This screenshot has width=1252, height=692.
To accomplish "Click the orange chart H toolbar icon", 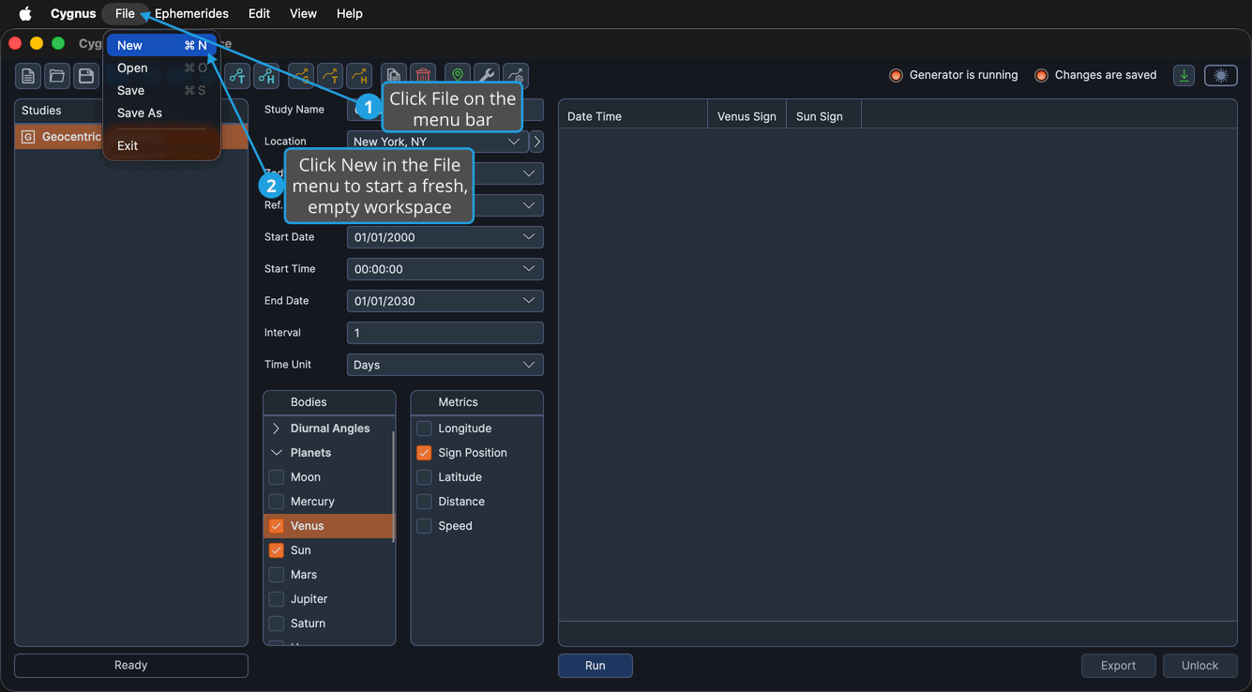I will [x=359, y=76].
